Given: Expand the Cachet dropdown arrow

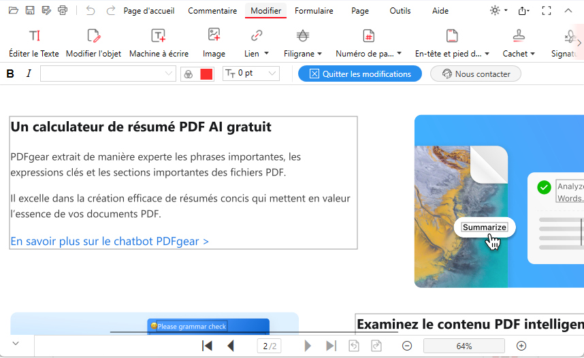Looking at the screenshot, I should pos(532,54).
